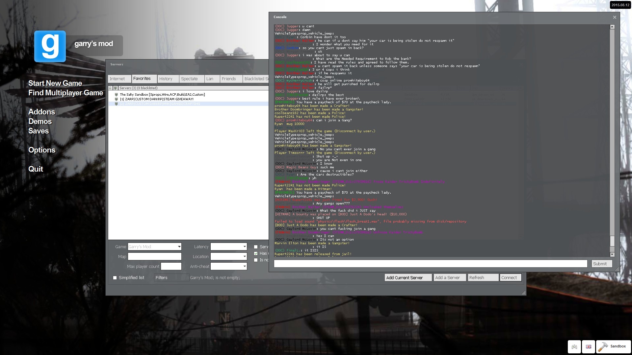Open the Game filter dropdown
Viewport: 632px width, 355px height.
155,247
